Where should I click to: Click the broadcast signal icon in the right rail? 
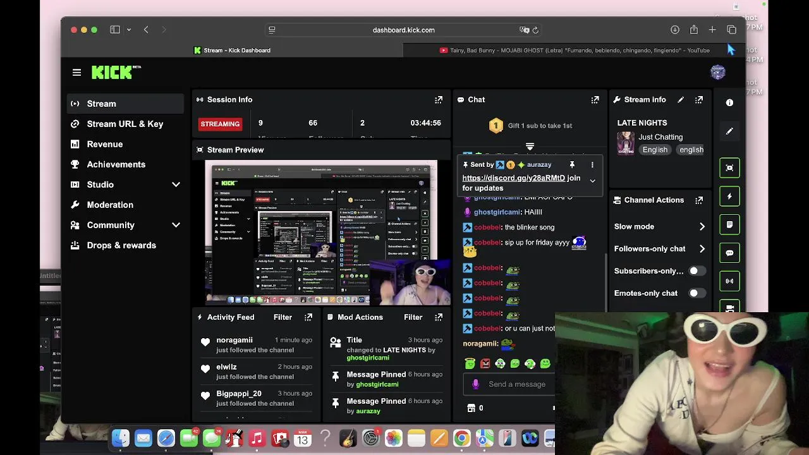point(729,281)
